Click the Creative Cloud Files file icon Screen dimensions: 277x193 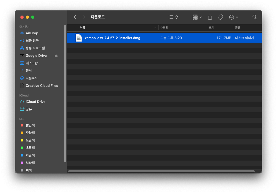coord(22,86)
